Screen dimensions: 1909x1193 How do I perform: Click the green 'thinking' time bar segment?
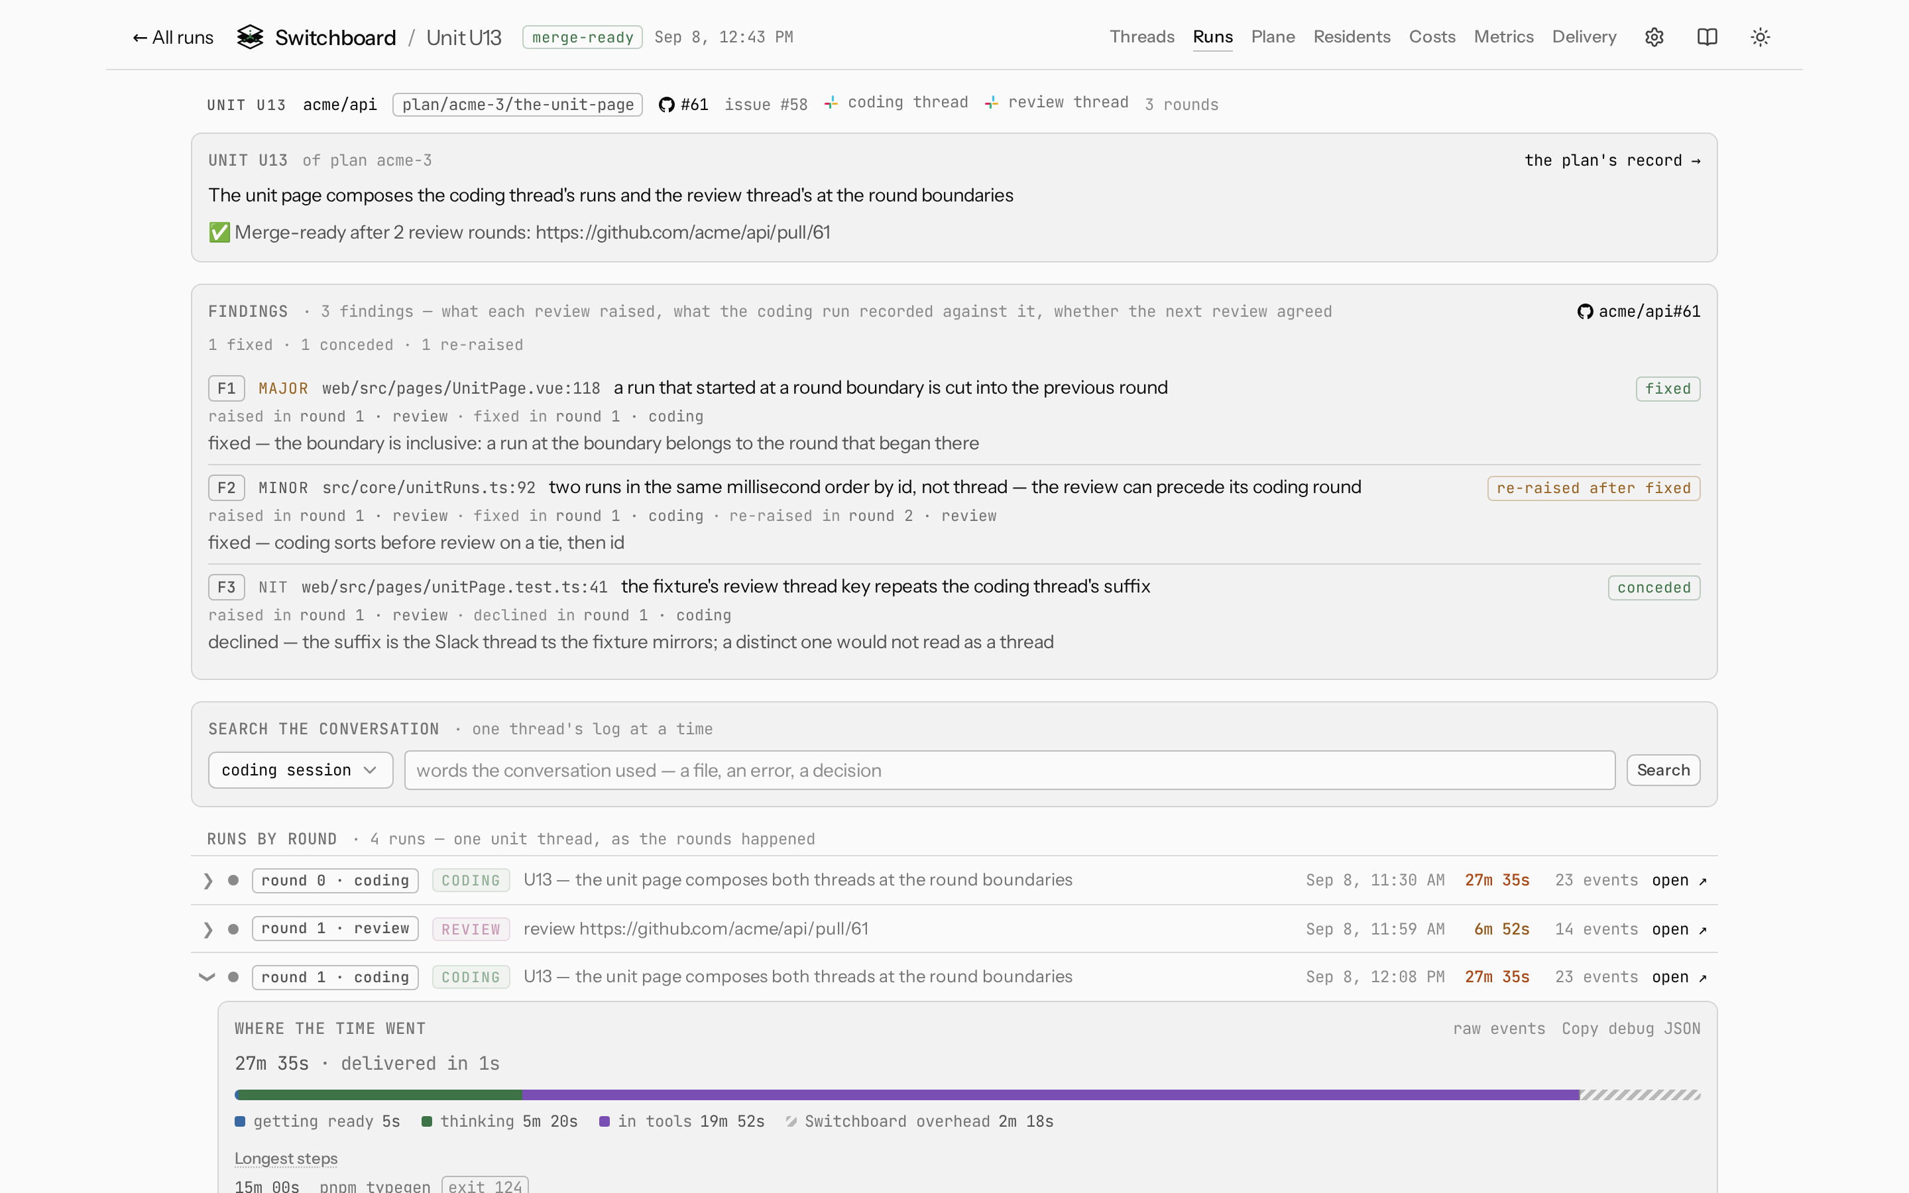pos(379,1095)
